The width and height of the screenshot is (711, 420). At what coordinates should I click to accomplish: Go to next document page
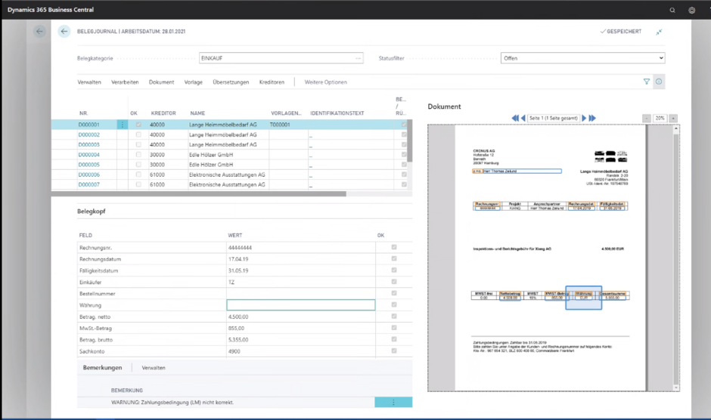click(585, 119)
